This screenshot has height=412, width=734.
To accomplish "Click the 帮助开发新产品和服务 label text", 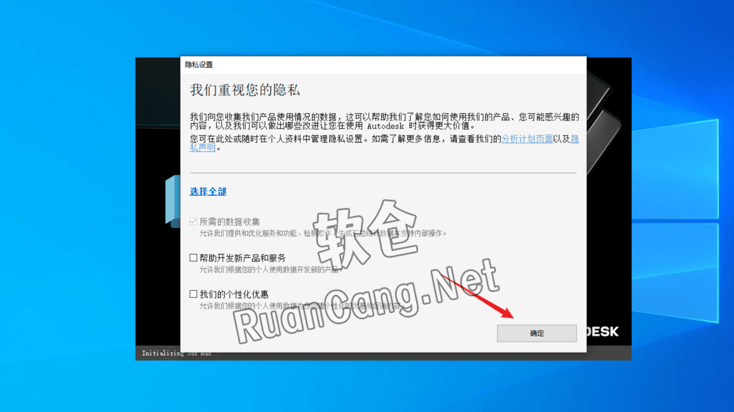I will pyautogui.click(x=242, y=258).
